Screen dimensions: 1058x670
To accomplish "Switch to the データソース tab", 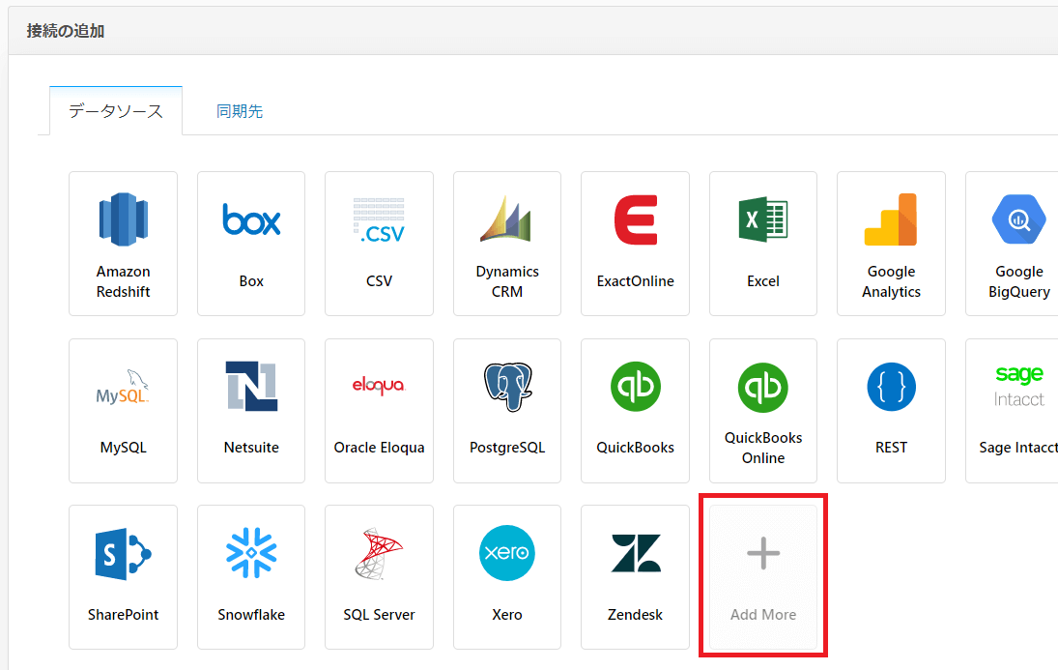I will click(x=116, y=111).
